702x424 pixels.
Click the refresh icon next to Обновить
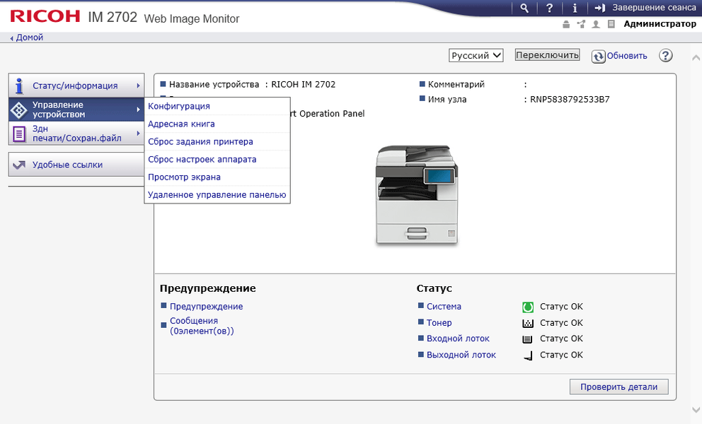click(x=599, y=57)
